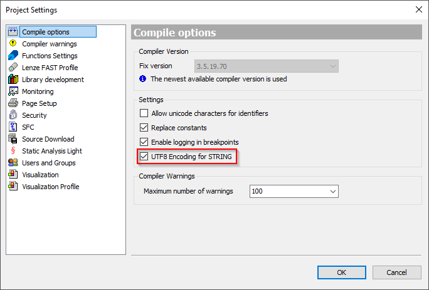Image resolution: width=429 pixels, height=290 pixels.
Task: Toggle Enable logging in breakpoints checkbox
Action: coord(144,142)
